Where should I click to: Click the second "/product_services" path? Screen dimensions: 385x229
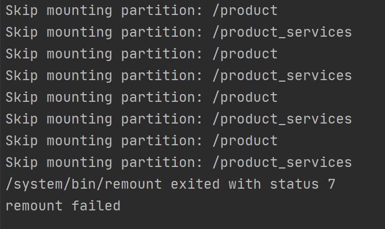coord(282,75)
